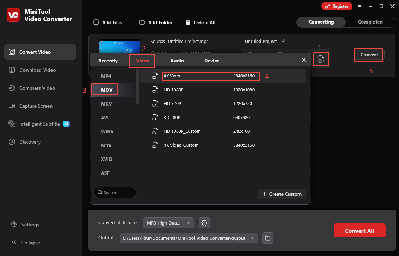399x256 pixels.
Task: Expand the MP3 High Quality dropdown
Action: click(x=168, y=223)
